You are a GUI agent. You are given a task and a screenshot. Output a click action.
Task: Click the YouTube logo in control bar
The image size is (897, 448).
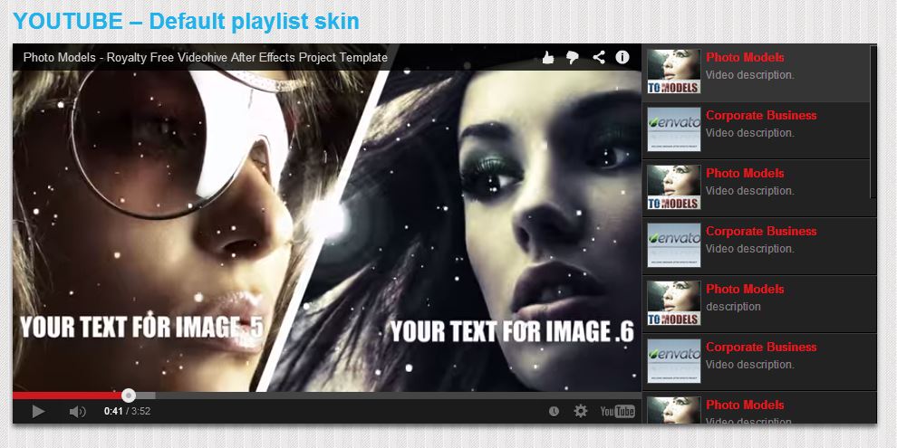(617, 412)
